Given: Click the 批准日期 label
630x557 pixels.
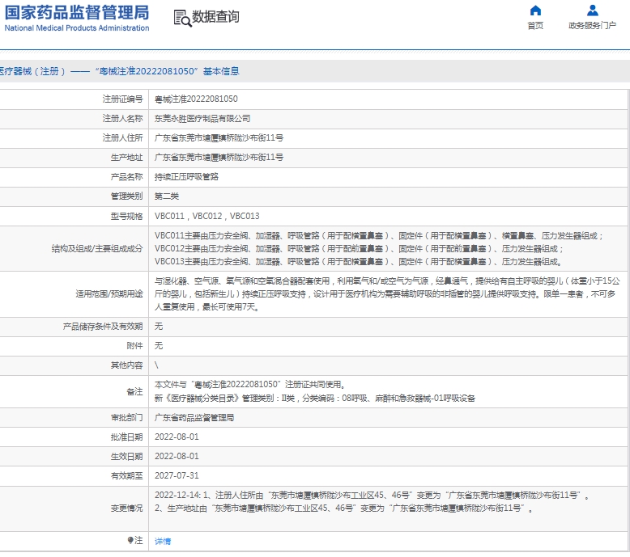Looking at the screenshot, I should point(126,437).
